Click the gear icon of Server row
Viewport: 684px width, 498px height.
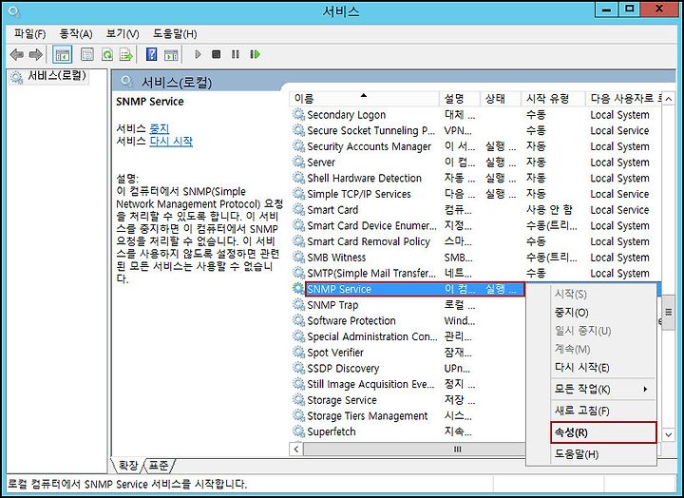(299, 163)
